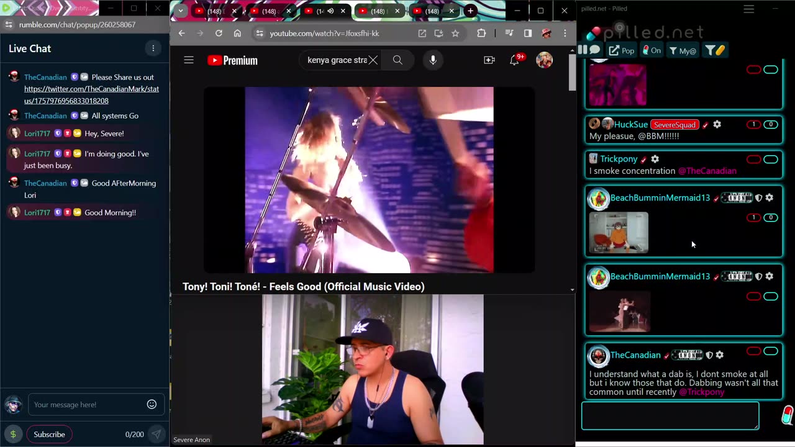View site information icon in YouTube address bar
Viewport: 795px width, 447px height.
click(x=260, y=33)
